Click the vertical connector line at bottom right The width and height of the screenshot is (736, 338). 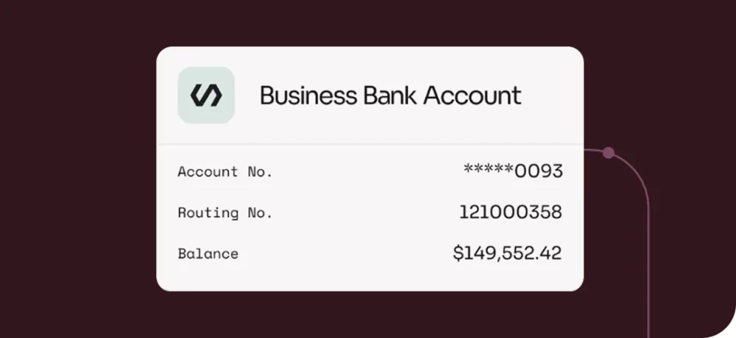pos(648,294)
